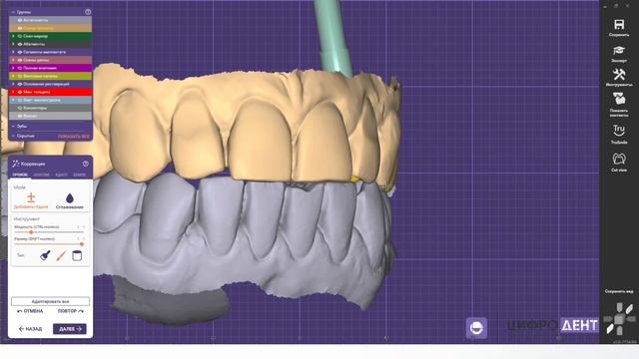Click the Показать контакты icon
The image size is (639, 359).
pyautogui.click(x=619, y=99)
